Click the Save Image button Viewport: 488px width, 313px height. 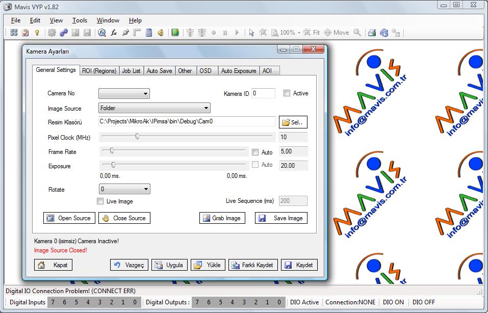point(281,218)
